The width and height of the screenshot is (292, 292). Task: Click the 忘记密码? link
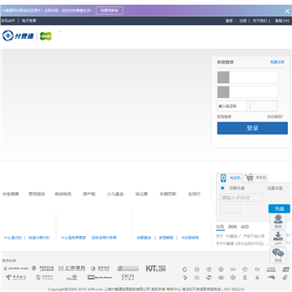pyautogui.click(x=275, y=117)
